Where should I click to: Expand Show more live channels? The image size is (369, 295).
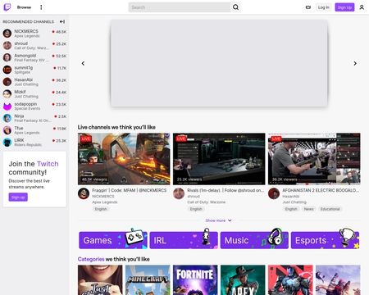pyautogui.click(x=218, y=220)
